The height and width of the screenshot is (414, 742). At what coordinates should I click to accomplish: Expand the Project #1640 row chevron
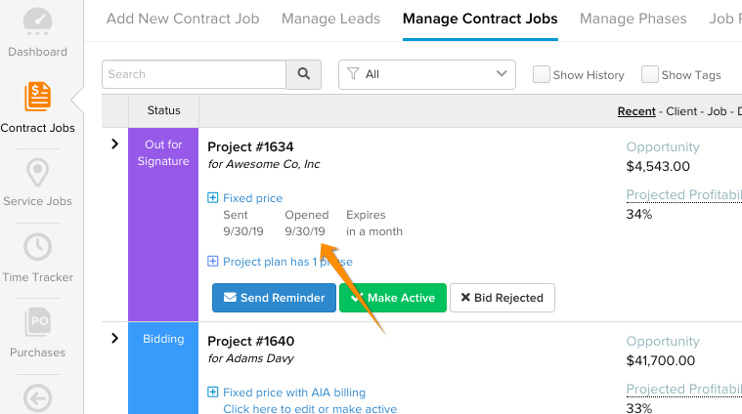[x=115, y=338]
